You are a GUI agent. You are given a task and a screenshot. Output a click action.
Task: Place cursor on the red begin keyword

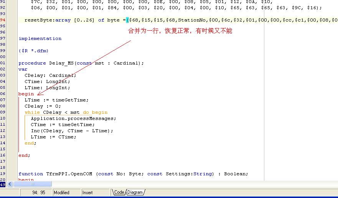coord(26,94)
